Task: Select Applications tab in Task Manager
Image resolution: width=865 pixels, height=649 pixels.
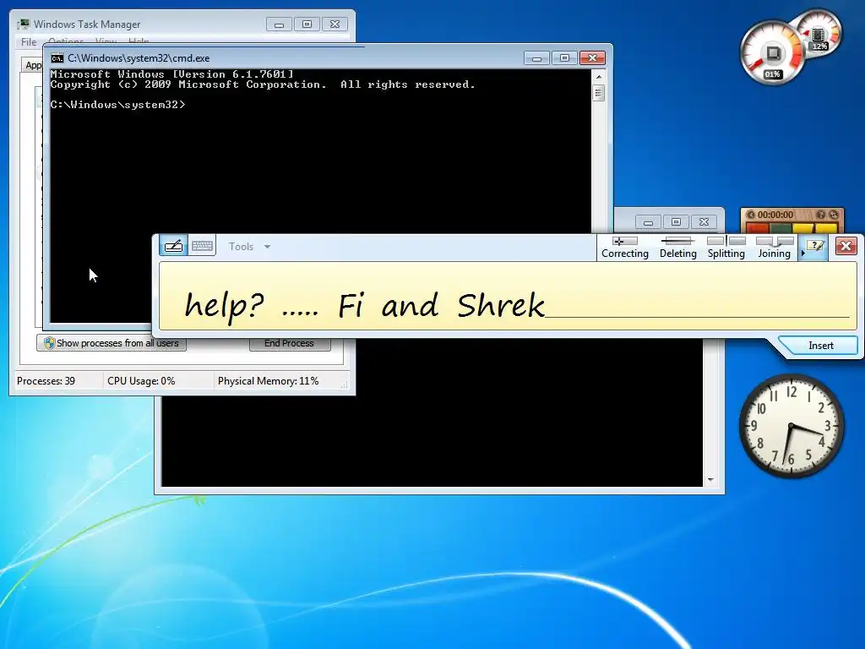Action: pyautogui.click(x=33, y=65)
